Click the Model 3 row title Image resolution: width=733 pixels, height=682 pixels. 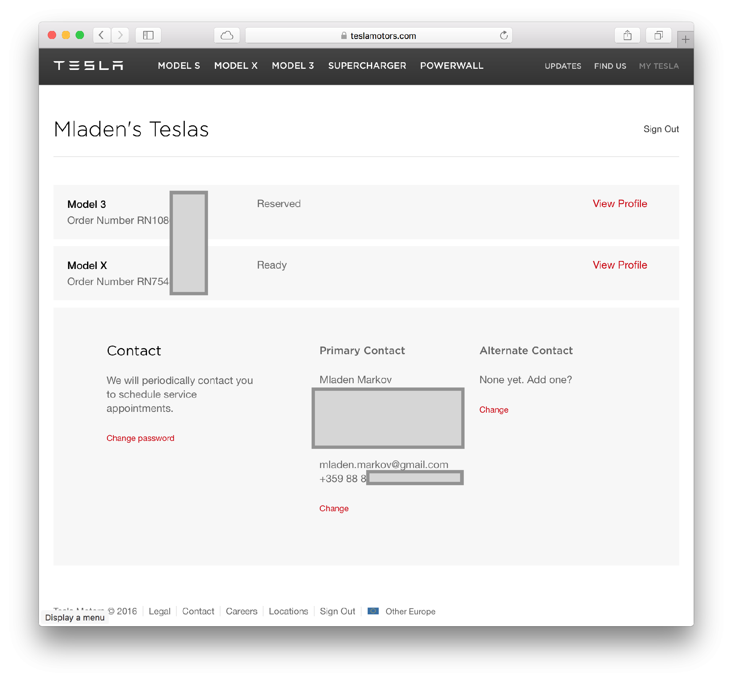pos(87,204)
